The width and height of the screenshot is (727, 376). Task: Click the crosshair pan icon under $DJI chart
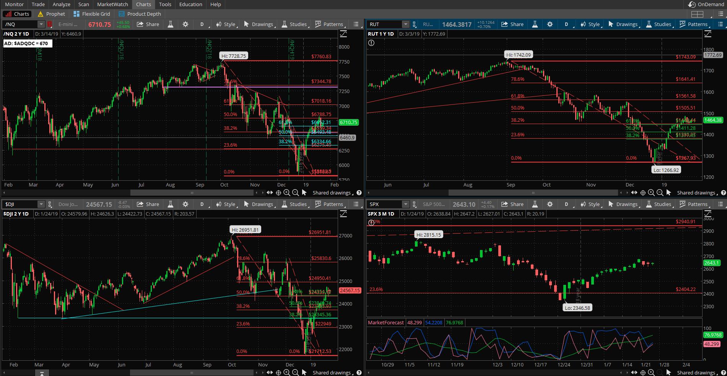[x=278, y=373]
